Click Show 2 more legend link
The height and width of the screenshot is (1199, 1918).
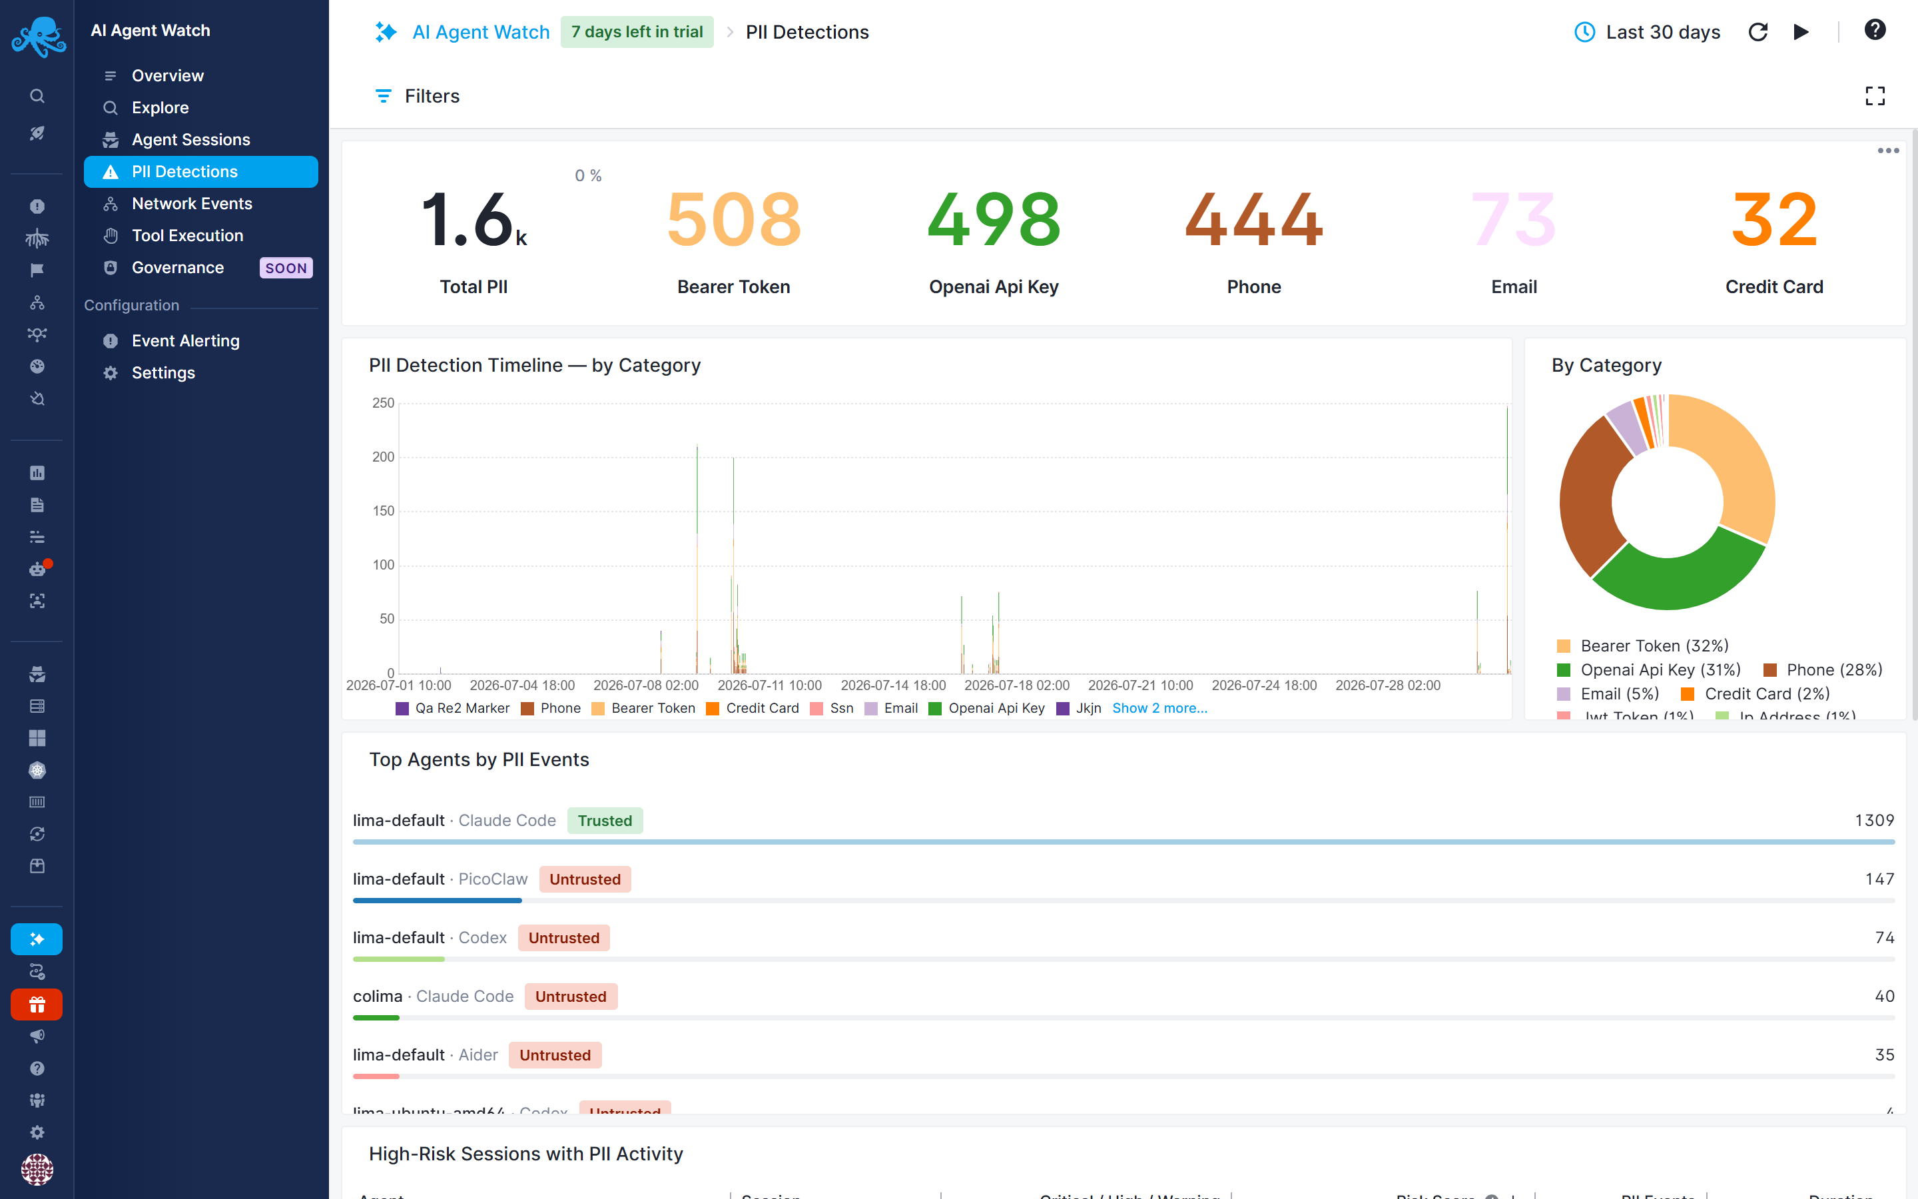click(x=1159, y=708)
